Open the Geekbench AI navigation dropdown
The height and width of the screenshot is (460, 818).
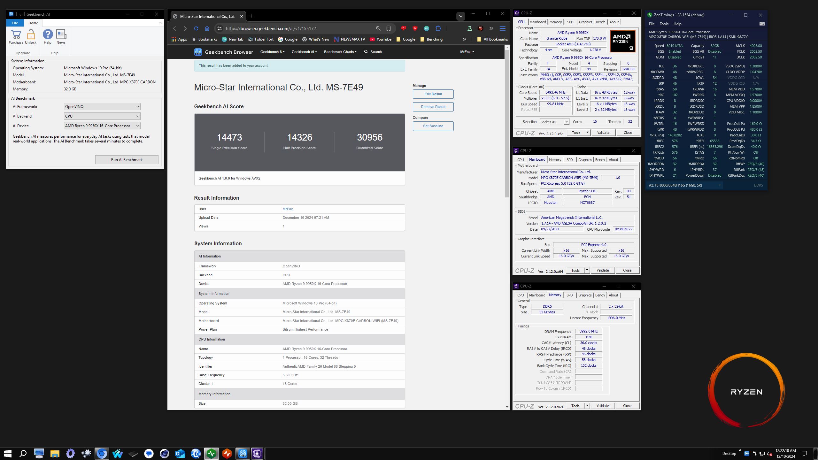tap(304, 52)
